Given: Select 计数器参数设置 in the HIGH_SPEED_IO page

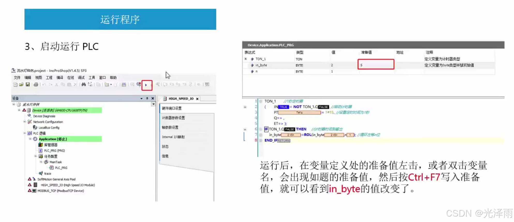Looking at the screenshot, I should click(x=173, y=118).
